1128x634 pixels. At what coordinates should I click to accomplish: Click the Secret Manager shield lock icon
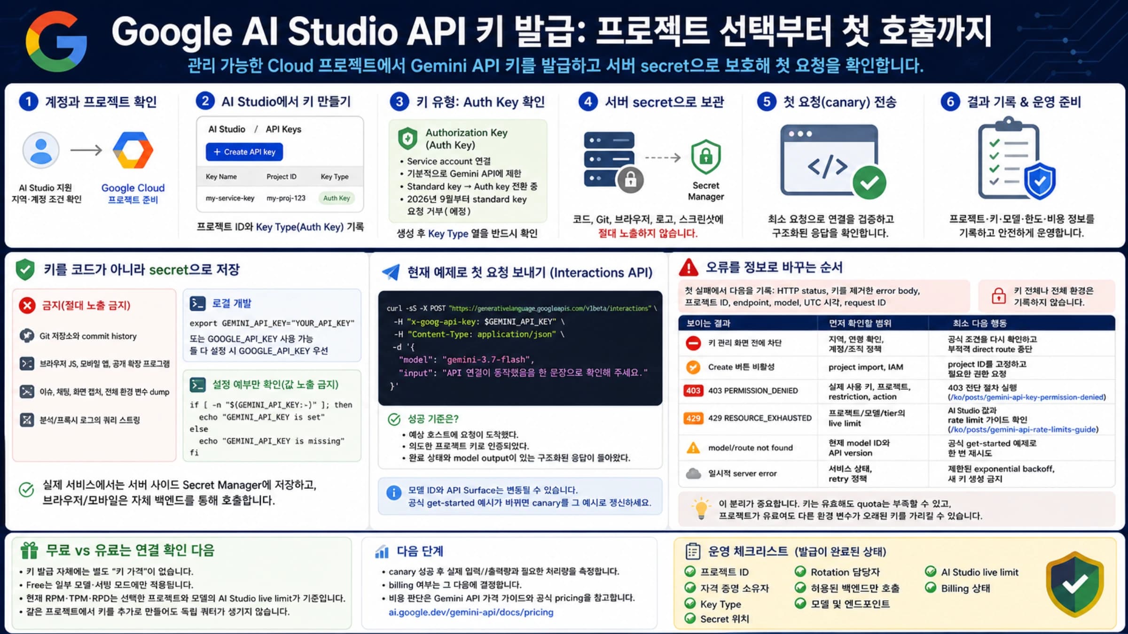pyautogui.click(x=705, y=157)
